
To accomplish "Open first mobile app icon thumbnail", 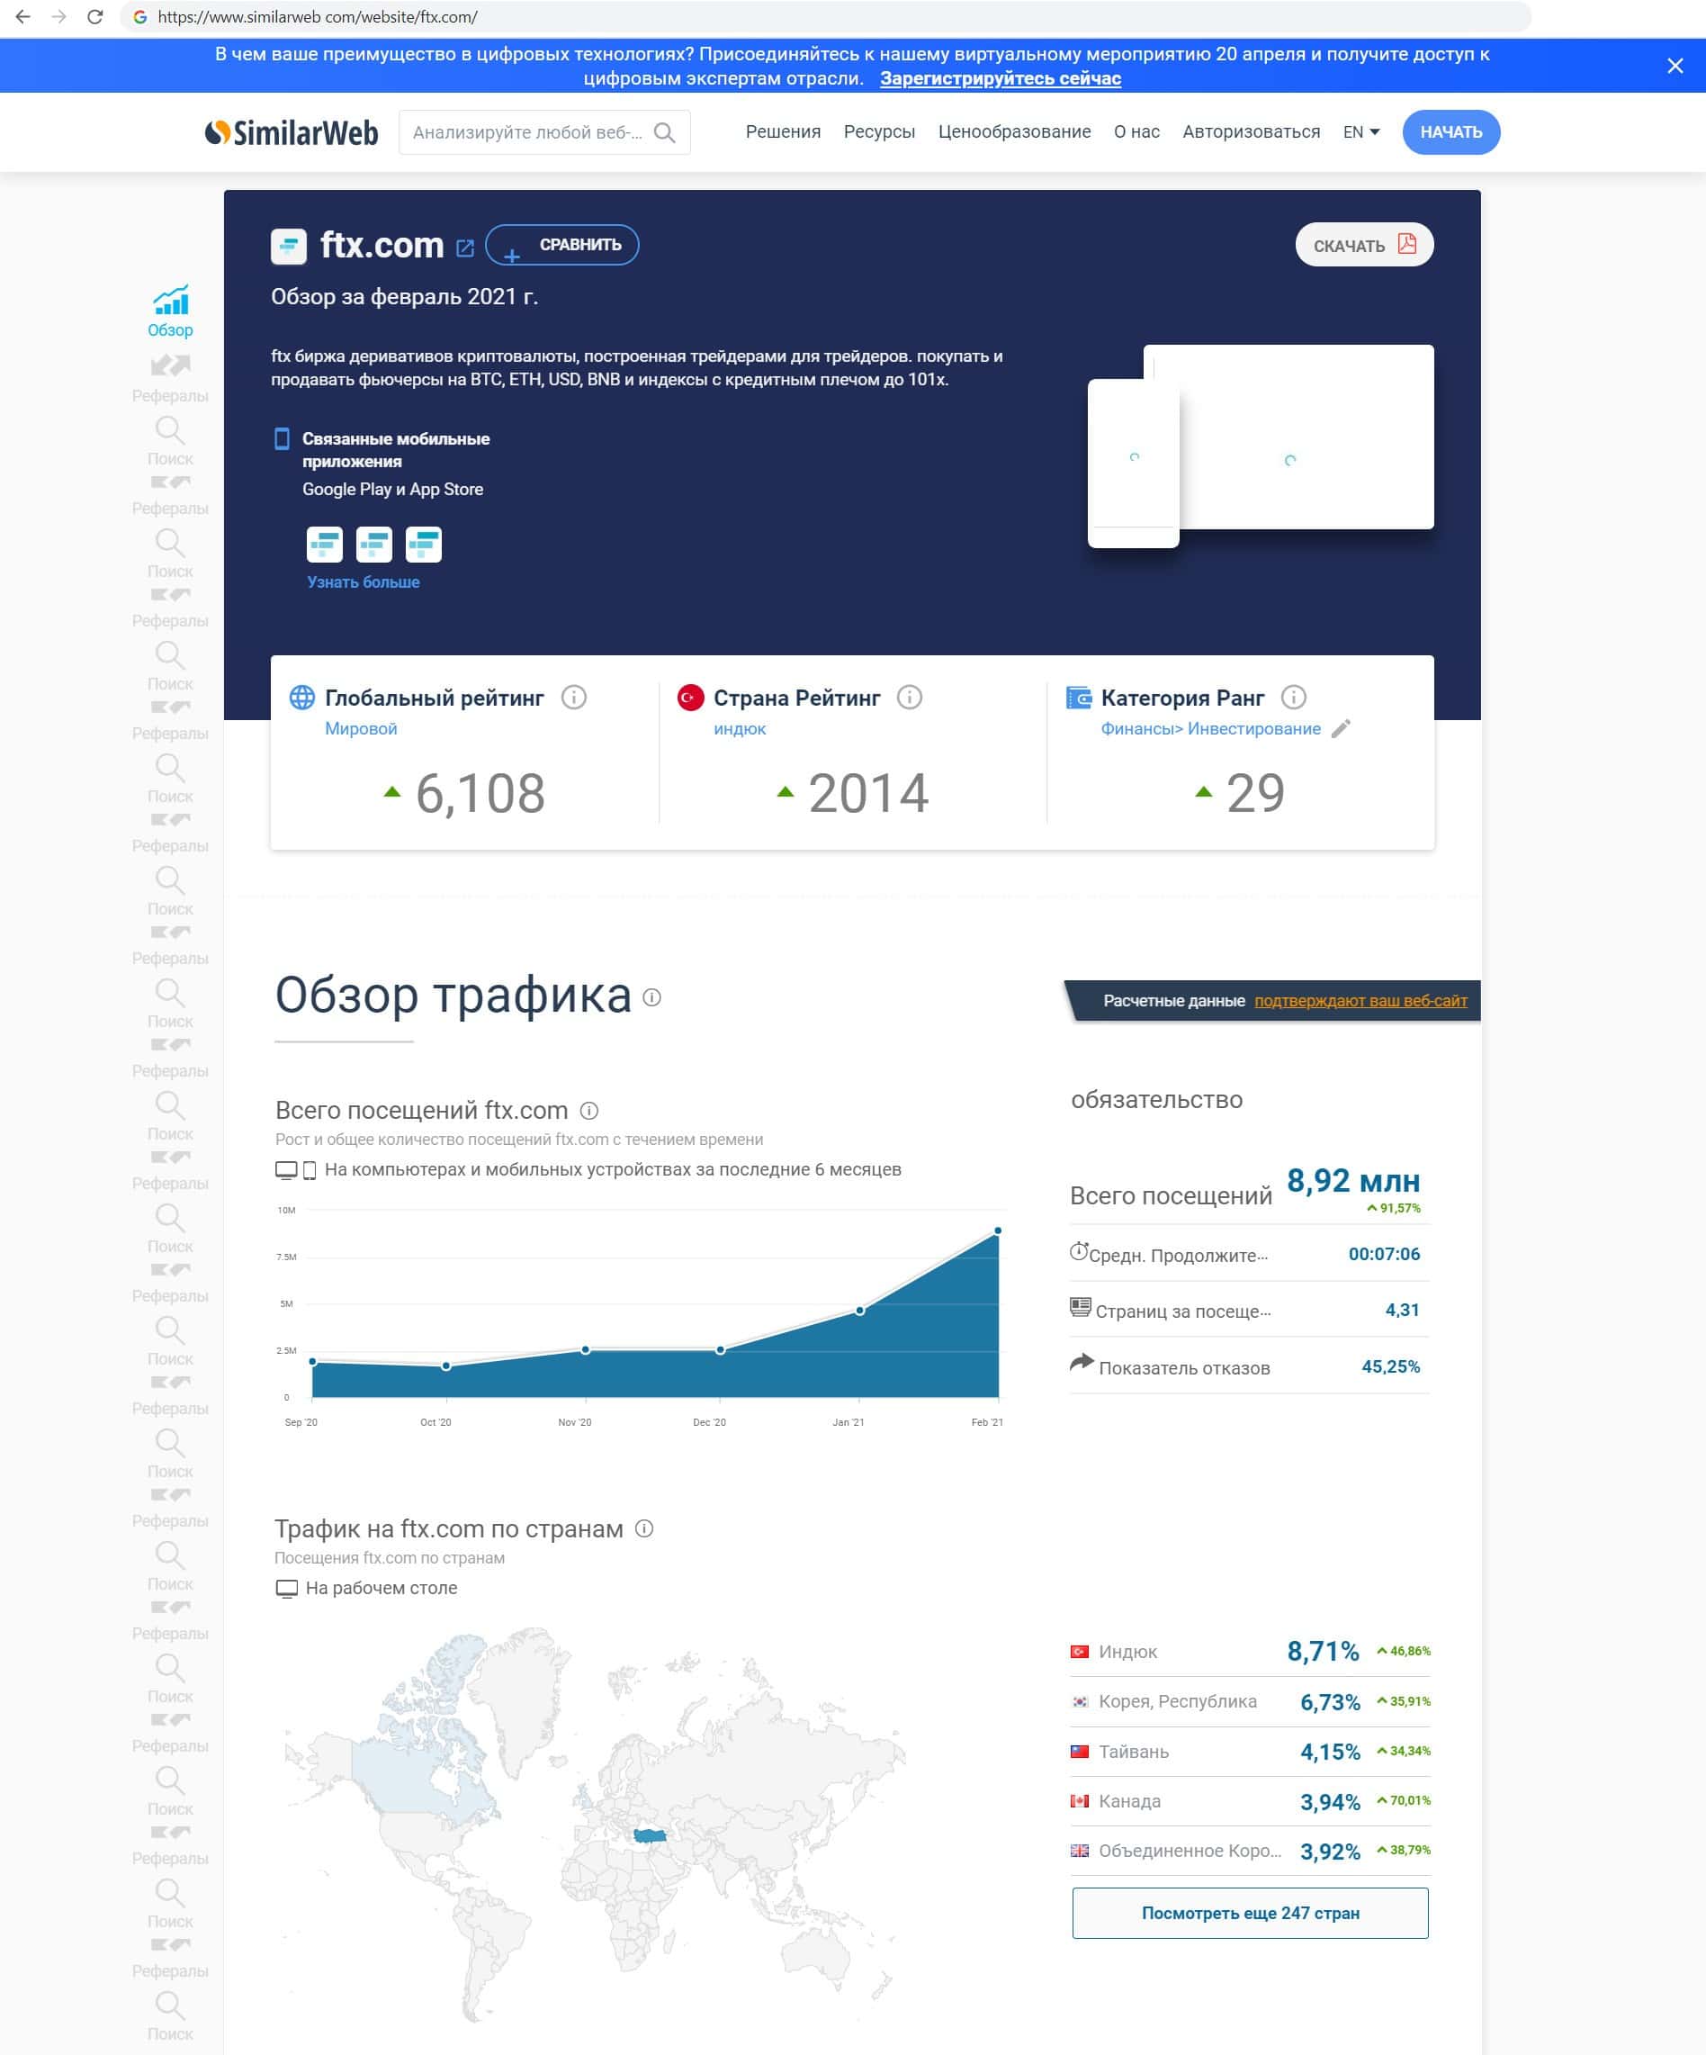I will click(x=325, y=544).
